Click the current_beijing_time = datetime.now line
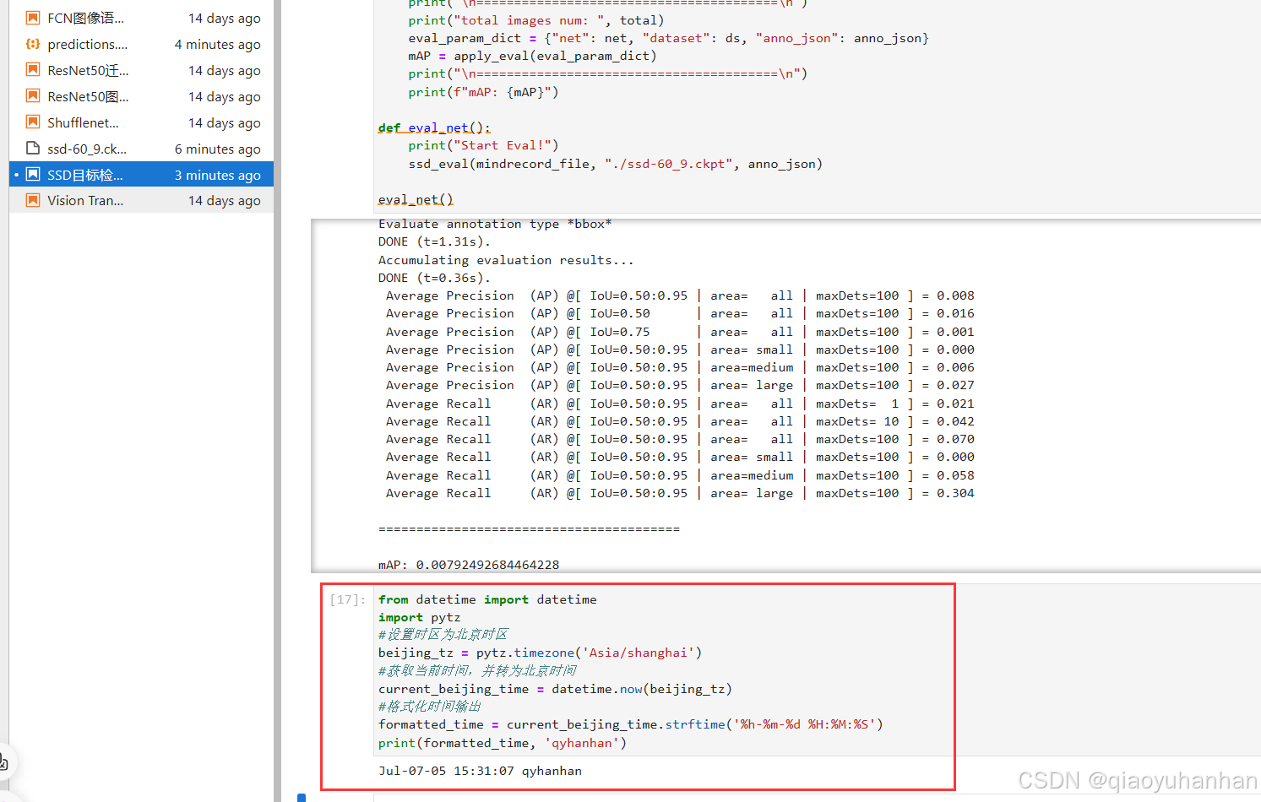This screenshot has height=802, width=1261. point(555,689)
